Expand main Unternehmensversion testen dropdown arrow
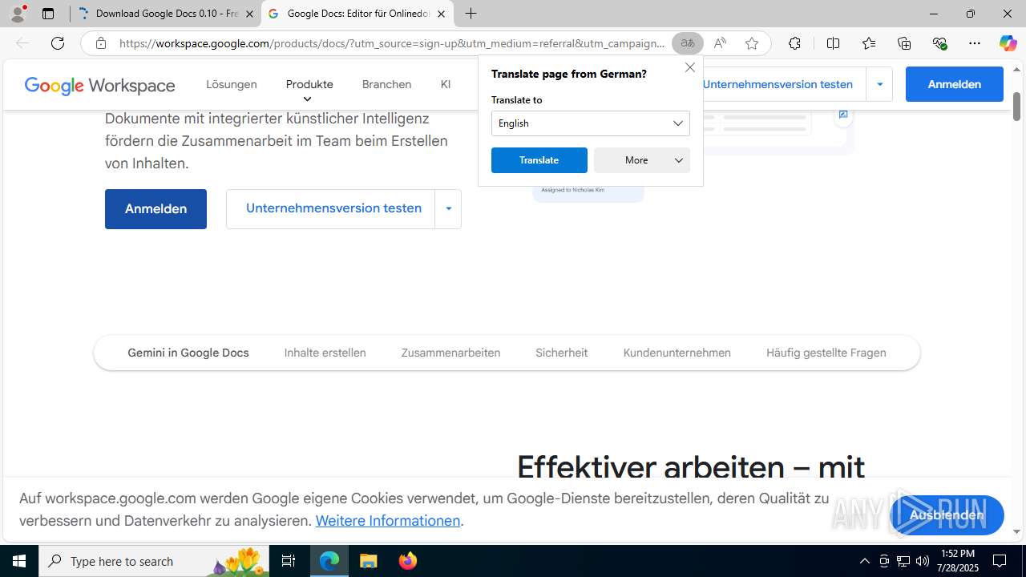Image resolution: width=1026 pixels, height=577 pixels. point(448,209)
